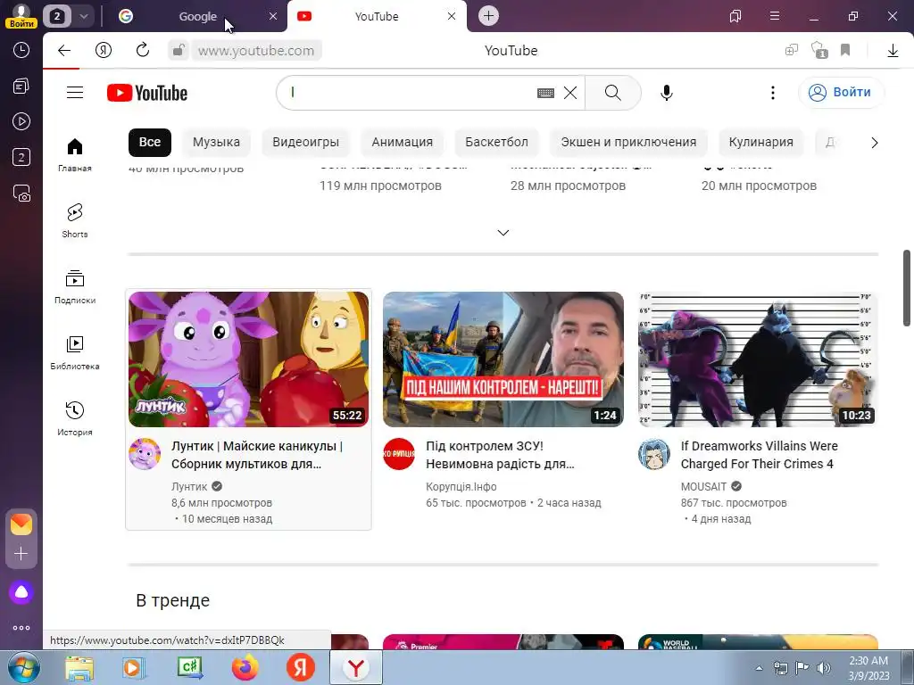The height and width of the screenshot is (685, 914).
Task: Open browser history clock in side panel
Action: tap(21, 51)
